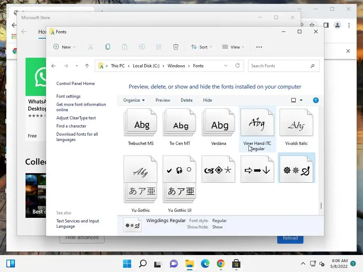Open Microsoft Edge on taskbar

tap(205, 263)
